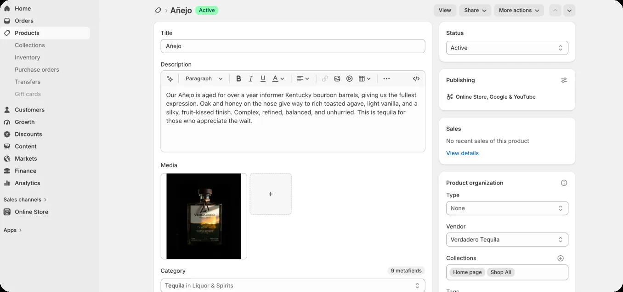Click the Finance bank icon
623x292 pixels.
coord(7,171)
